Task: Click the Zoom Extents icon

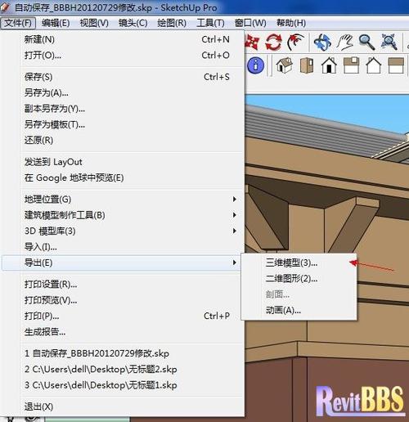Action: (389, 42)
